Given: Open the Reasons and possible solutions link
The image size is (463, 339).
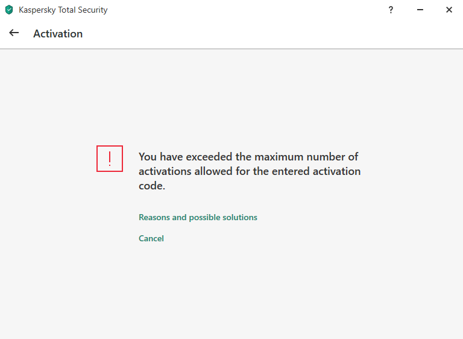Looking at the screenshot, I should (198, 217).
